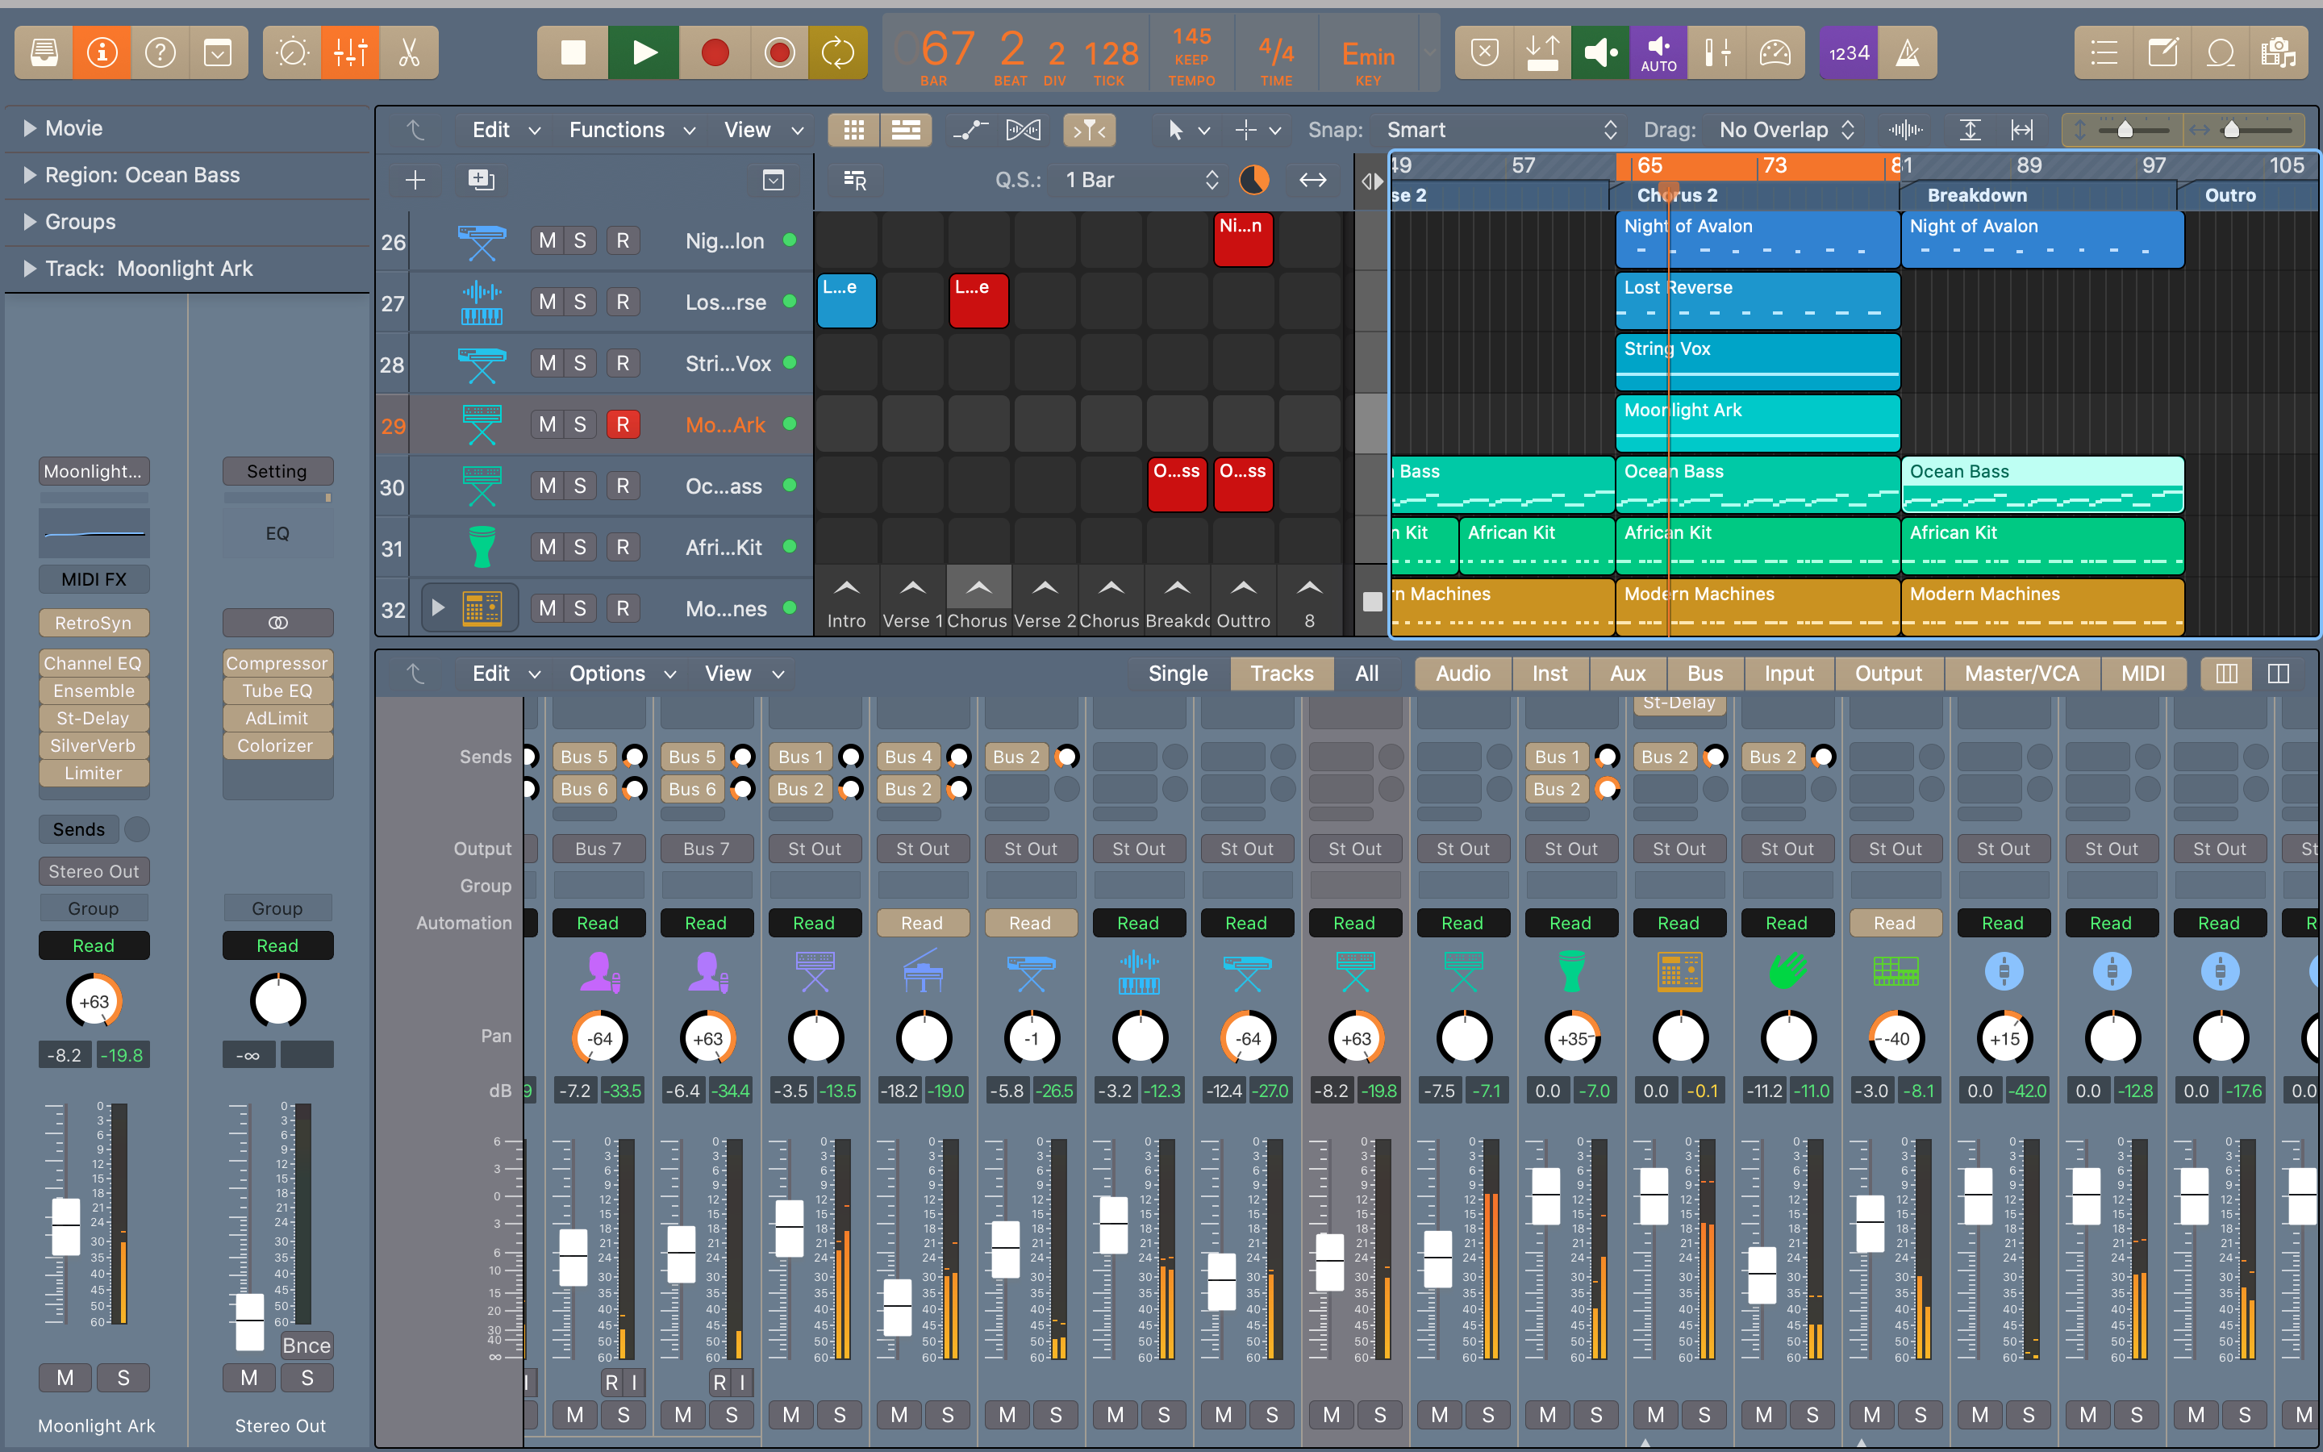Image resolution: width=2323 pixels, height=1452 pixels.
Task: Click the Mixer toolbar icon
Action: tap(350, 52)
